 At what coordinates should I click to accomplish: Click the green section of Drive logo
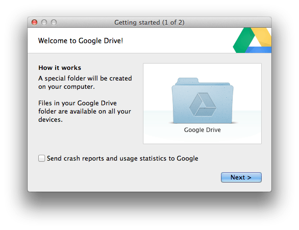click(241, 43)
